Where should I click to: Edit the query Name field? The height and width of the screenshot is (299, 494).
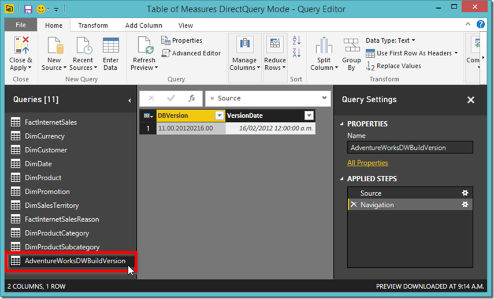point(410,147)
